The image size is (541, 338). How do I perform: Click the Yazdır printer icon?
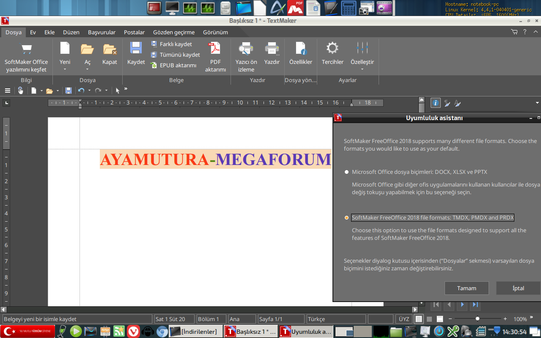click(272, 49)
